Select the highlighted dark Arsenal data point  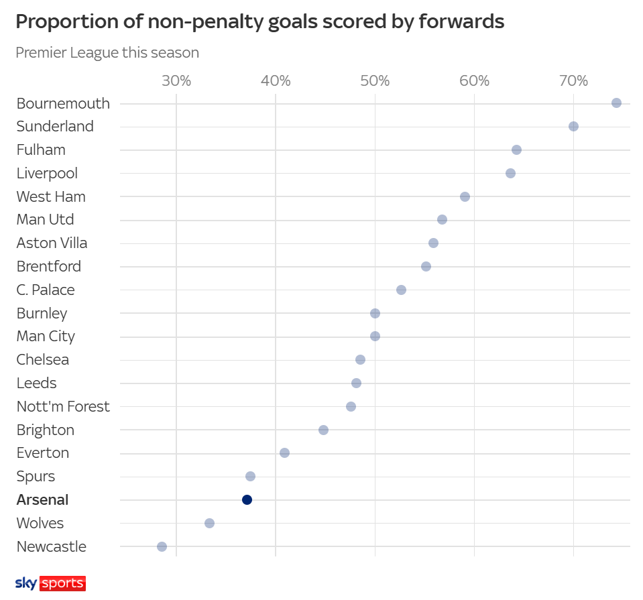pyautogui.click(x=247, y=500)
